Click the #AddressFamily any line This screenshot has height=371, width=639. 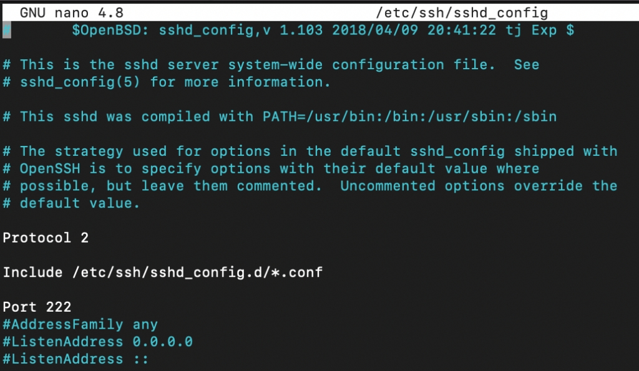click(x=80, y=324)
